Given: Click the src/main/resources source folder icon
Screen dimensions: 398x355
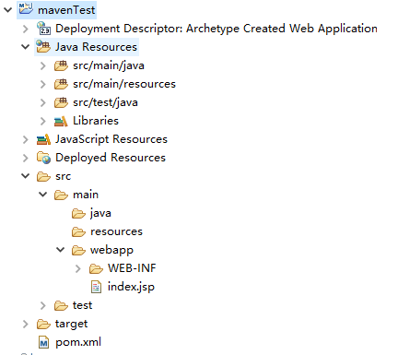Looking at the screenshot, I should [61, 84].
